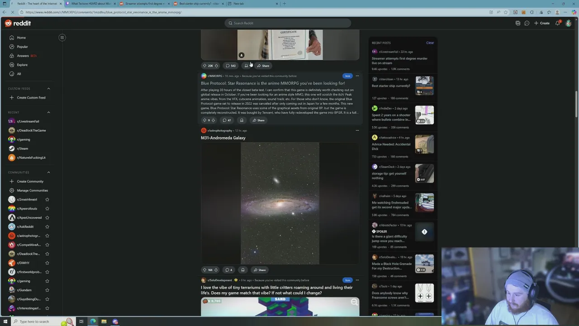Toggle favorite star for r/Gundam

coord(47,290)
